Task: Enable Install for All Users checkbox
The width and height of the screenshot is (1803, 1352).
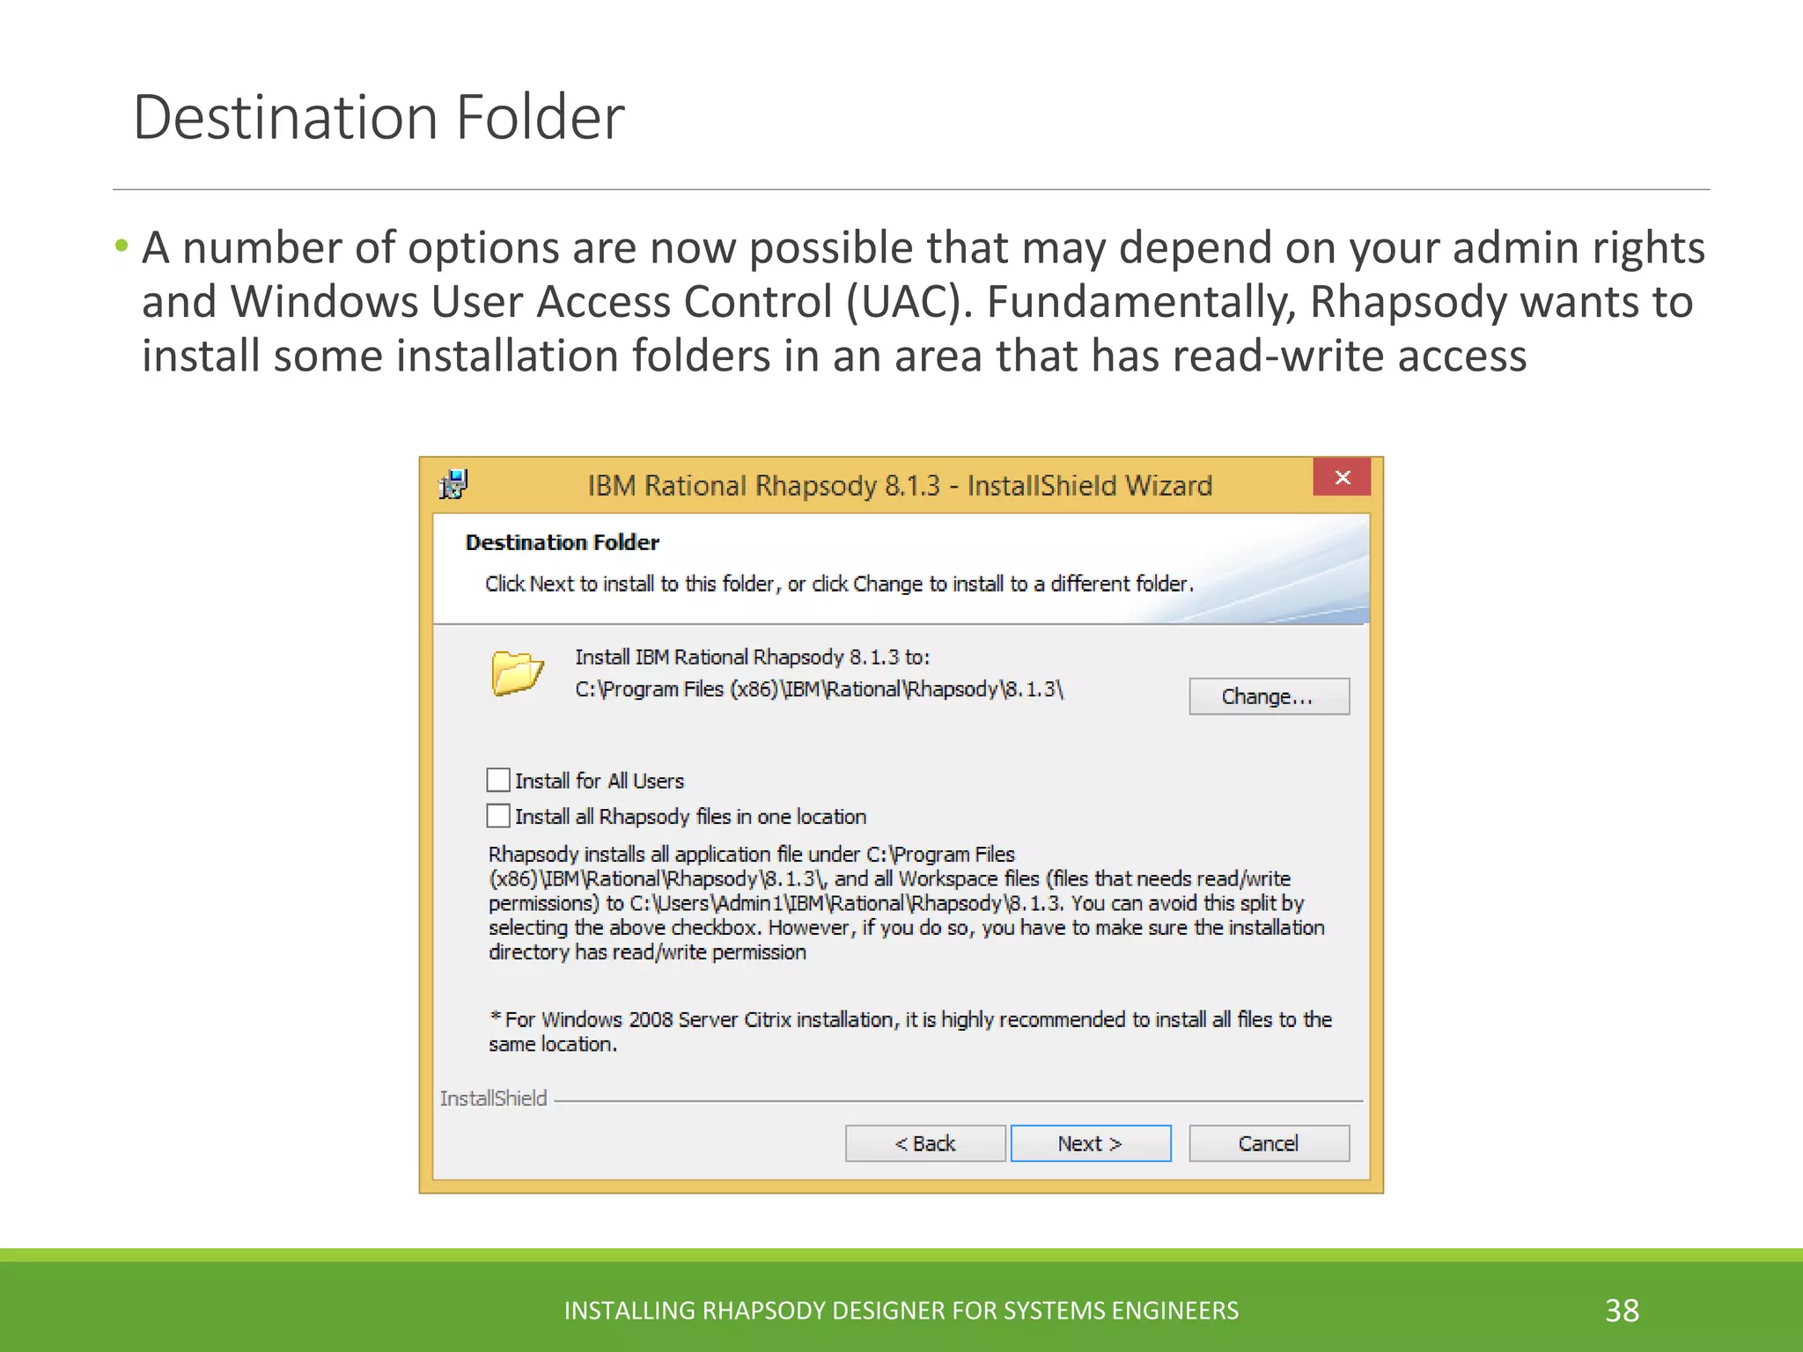Action: (x=498, y=780)
